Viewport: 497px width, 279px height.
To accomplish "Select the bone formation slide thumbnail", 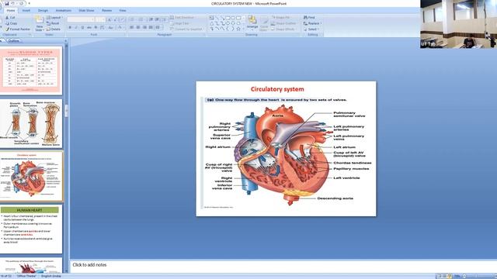I will coord(31,123).
